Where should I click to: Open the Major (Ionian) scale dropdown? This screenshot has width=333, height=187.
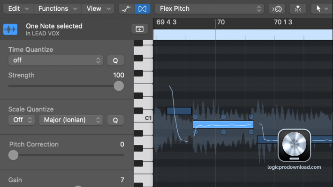[71, 120]
